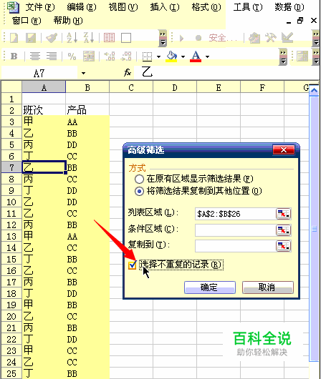Click the toolbar icon right of formatting bar
The image size is (321, 379).
pyautogui.click(x=302, y=56)
